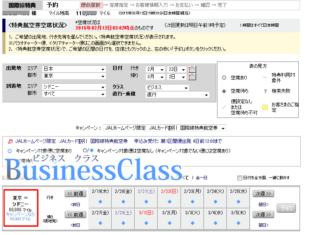Screen dimensions: 312x235
Task: Open 直行・乗継 dropdown showing 直行
Action: (177, 95)
